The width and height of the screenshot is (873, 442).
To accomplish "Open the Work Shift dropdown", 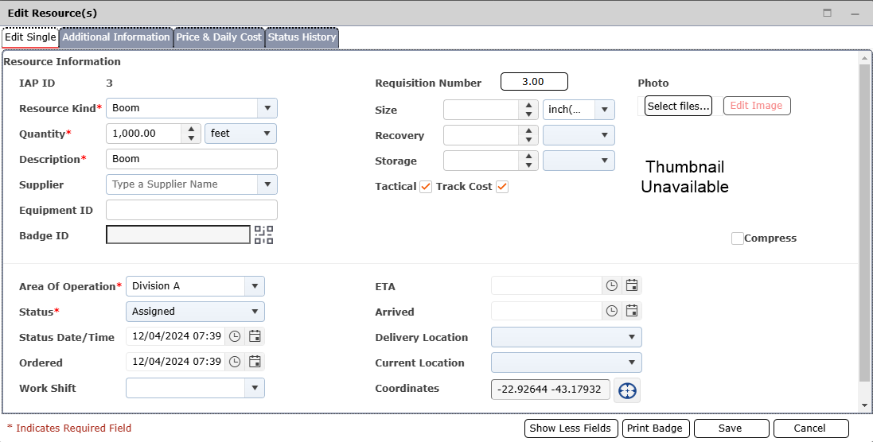I will point(255,387).
